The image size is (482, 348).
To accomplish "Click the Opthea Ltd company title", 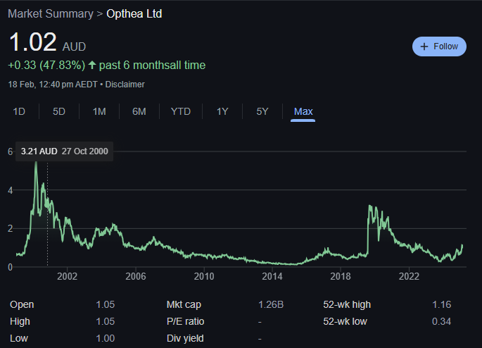I will pos(134,13).
